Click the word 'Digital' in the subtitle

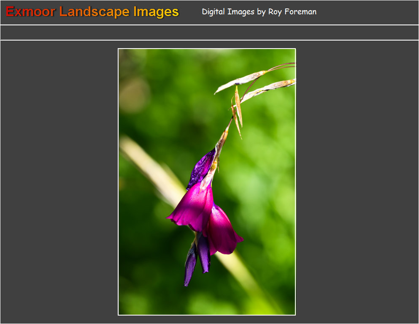[214, 12]
